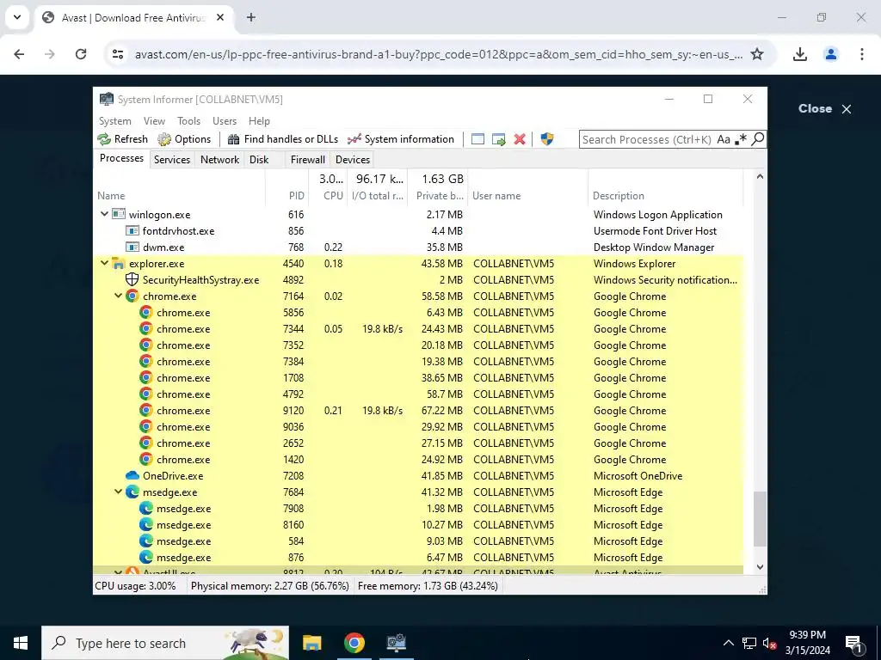Toggle case sensitive search (Aa)

(723, 139)
